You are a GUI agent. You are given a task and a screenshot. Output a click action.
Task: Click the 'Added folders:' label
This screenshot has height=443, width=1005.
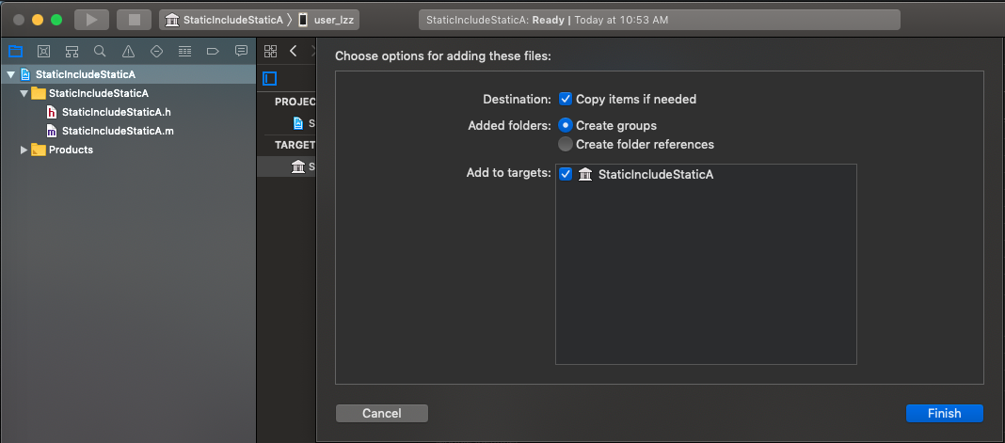[x=509, y=125]
